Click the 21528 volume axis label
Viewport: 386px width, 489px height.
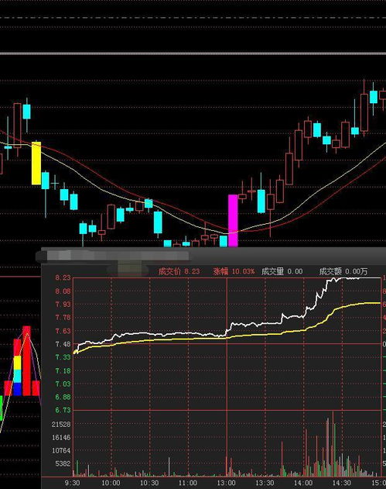point(61,425)
